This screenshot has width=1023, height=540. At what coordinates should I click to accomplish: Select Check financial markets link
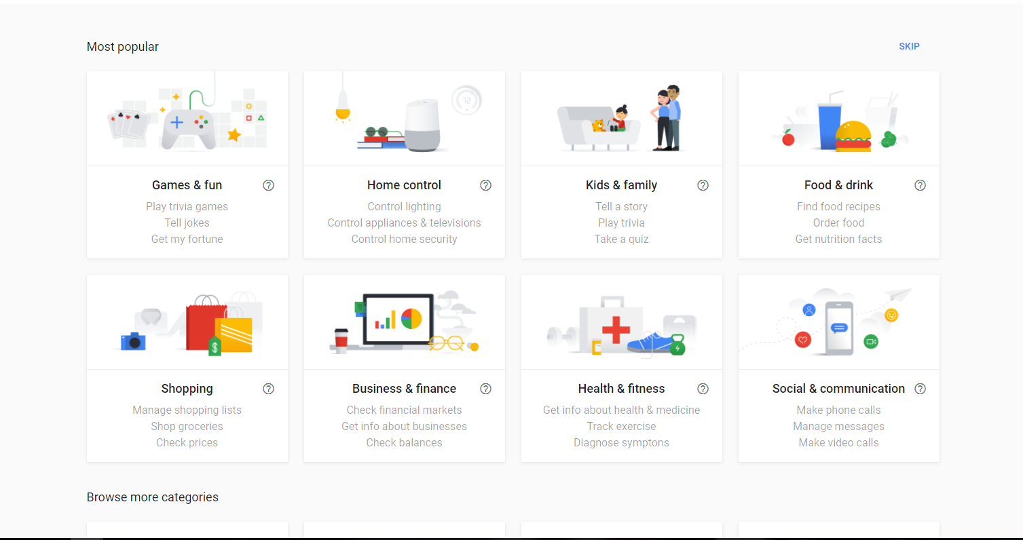click(x=404, y=410)
